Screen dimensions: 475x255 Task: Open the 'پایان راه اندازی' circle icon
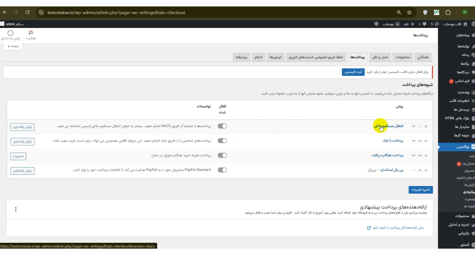point(11,35)
